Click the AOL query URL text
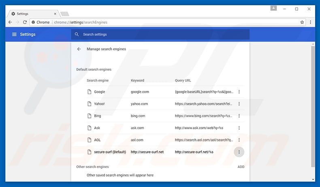Image resolution: width=320 pixels, height=187 pixels. (x=204, y=140)
